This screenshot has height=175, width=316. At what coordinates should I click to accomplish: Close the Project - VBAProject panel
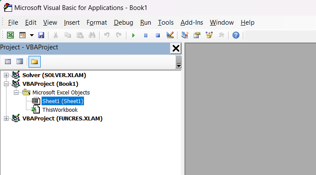click(x=176, y=49)
